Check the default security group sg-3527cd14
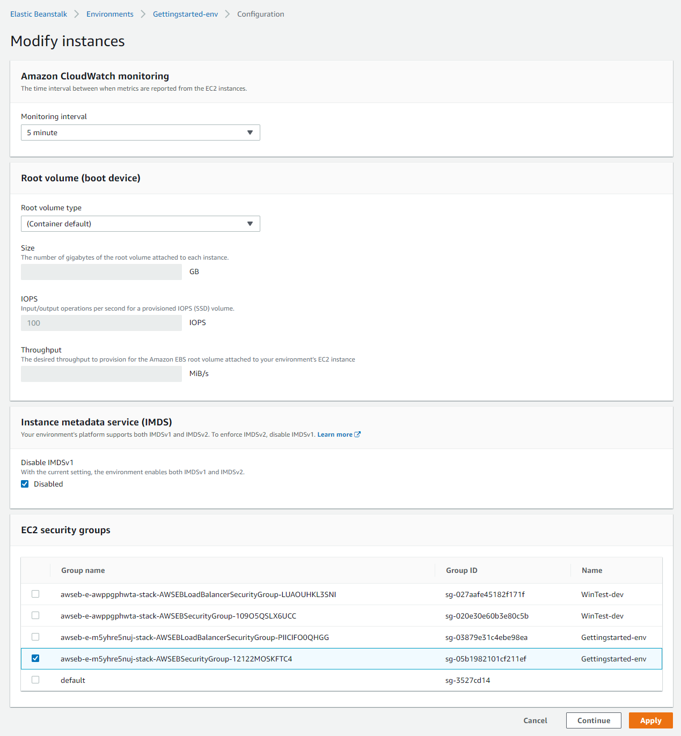 click(x=35, y=680)
